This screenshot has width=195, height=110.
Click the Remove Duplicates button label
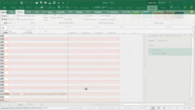27,16
